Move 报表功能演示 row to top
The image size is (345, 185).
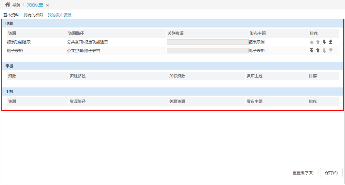311,42
